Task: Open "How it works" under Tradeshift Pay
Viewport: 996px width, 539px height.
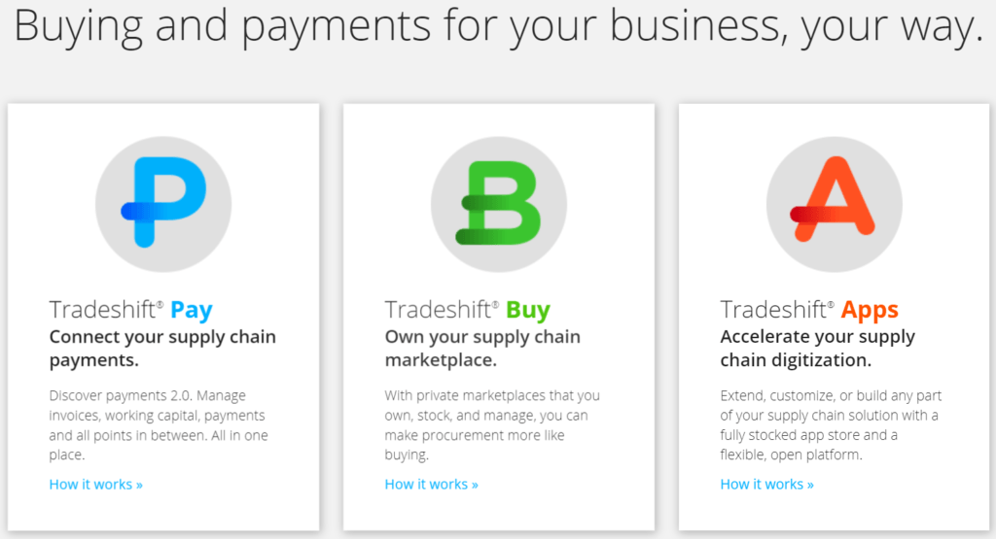Action: 96,484
